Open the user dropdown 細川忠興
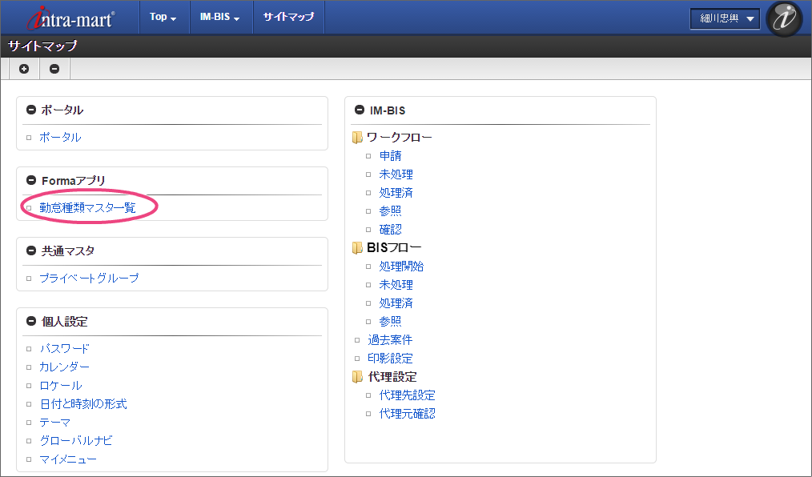 (x=725, y=18)
